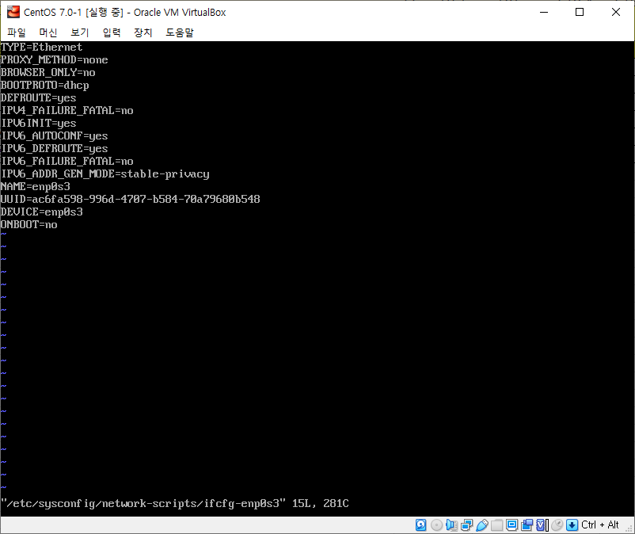Click the mouse integration status icon
The height and width of the screenshot is (534, 635).
[557, 525]
